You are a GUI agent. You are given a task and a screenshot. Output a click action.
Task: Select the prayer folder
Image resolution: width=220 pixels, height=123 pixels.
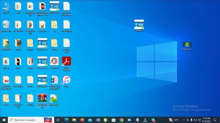(x=30, y=63)
